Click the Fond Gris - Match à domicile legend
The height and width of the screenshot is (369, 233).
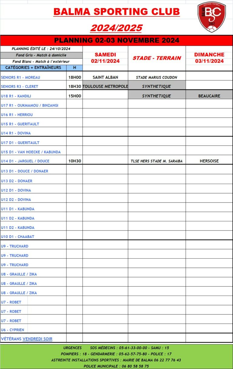click(x=41, y=55)
